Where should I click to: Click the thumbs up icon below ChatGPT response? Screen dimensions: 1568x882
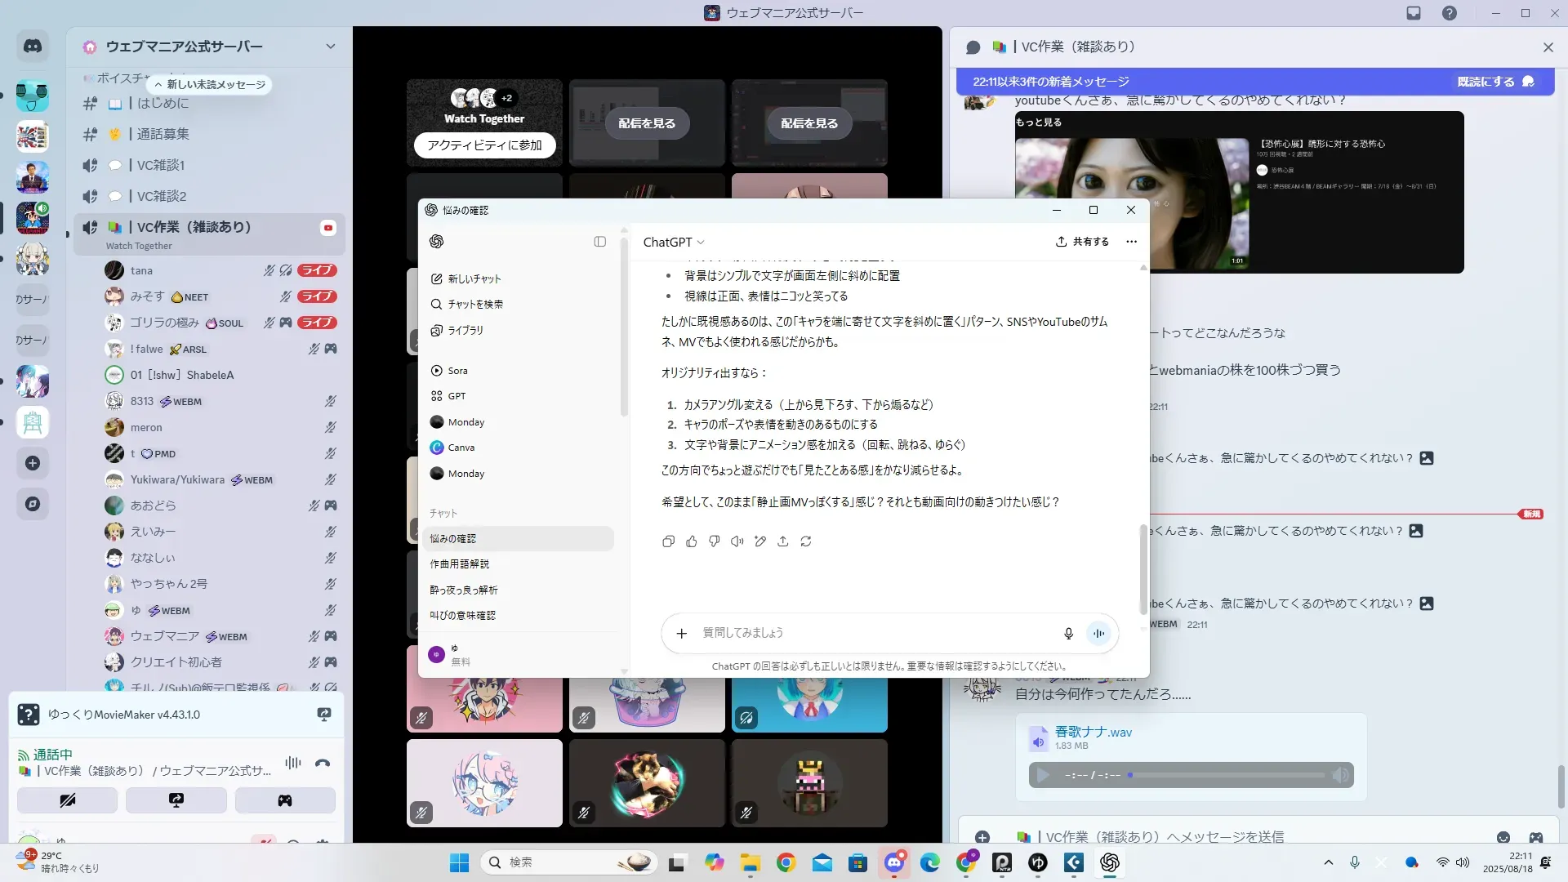(x=692, y=541)
